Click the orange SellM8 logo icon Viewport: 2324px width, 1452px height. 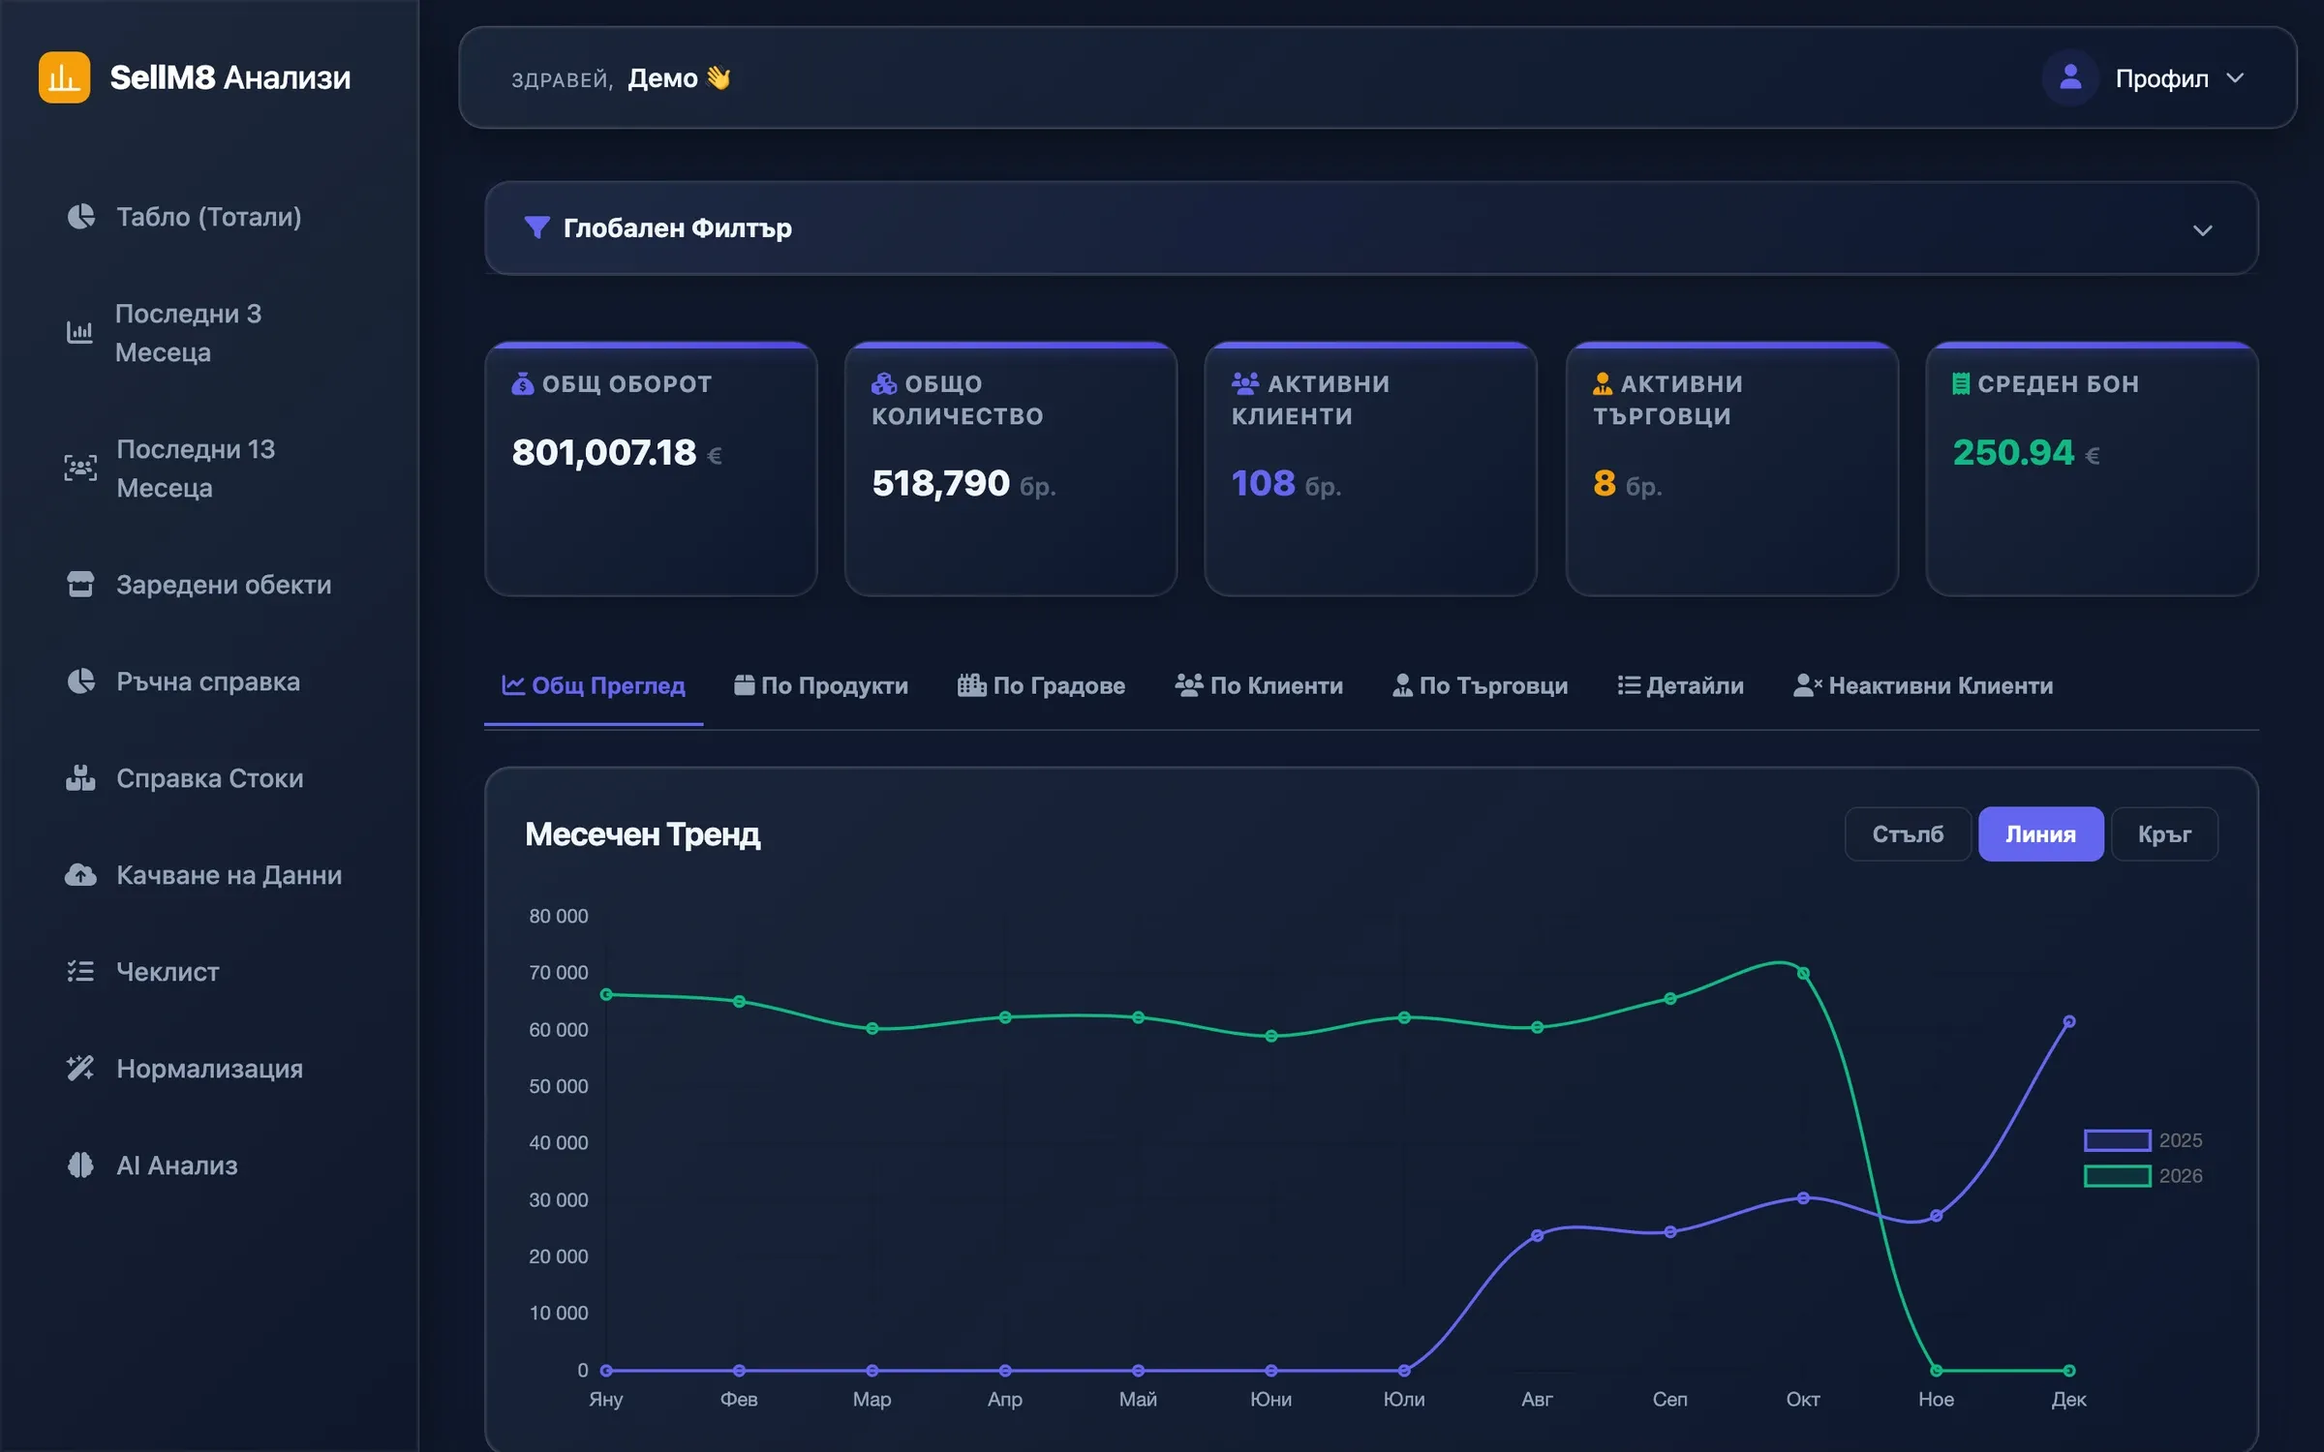(64, 77)
